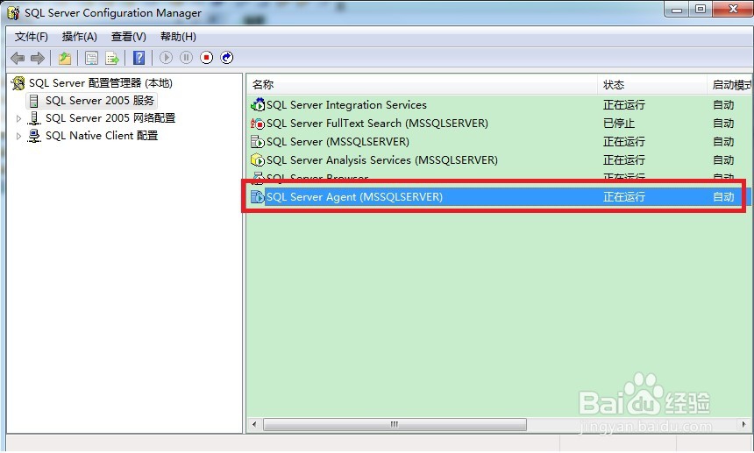Expand the SQL Native Client 配置 node
The width and height of the screenshot is (754, 453).
click(x=18, y=136)
